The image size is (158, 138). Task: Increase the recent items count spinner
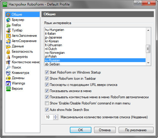(56, 116)
